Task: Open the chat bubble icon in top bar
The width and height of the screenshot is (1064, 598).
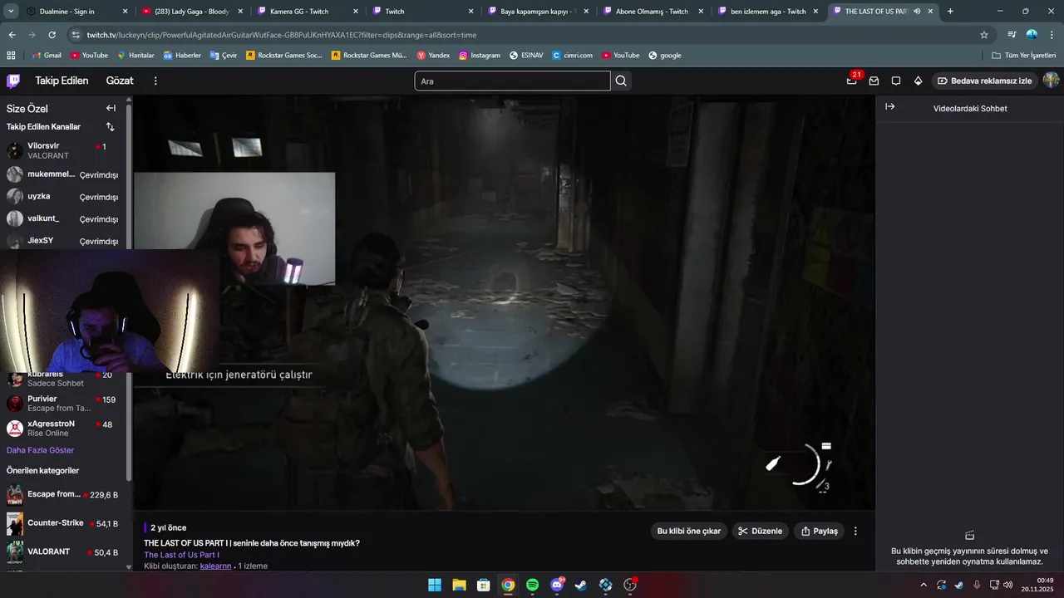Action: (x=896, y=81)
